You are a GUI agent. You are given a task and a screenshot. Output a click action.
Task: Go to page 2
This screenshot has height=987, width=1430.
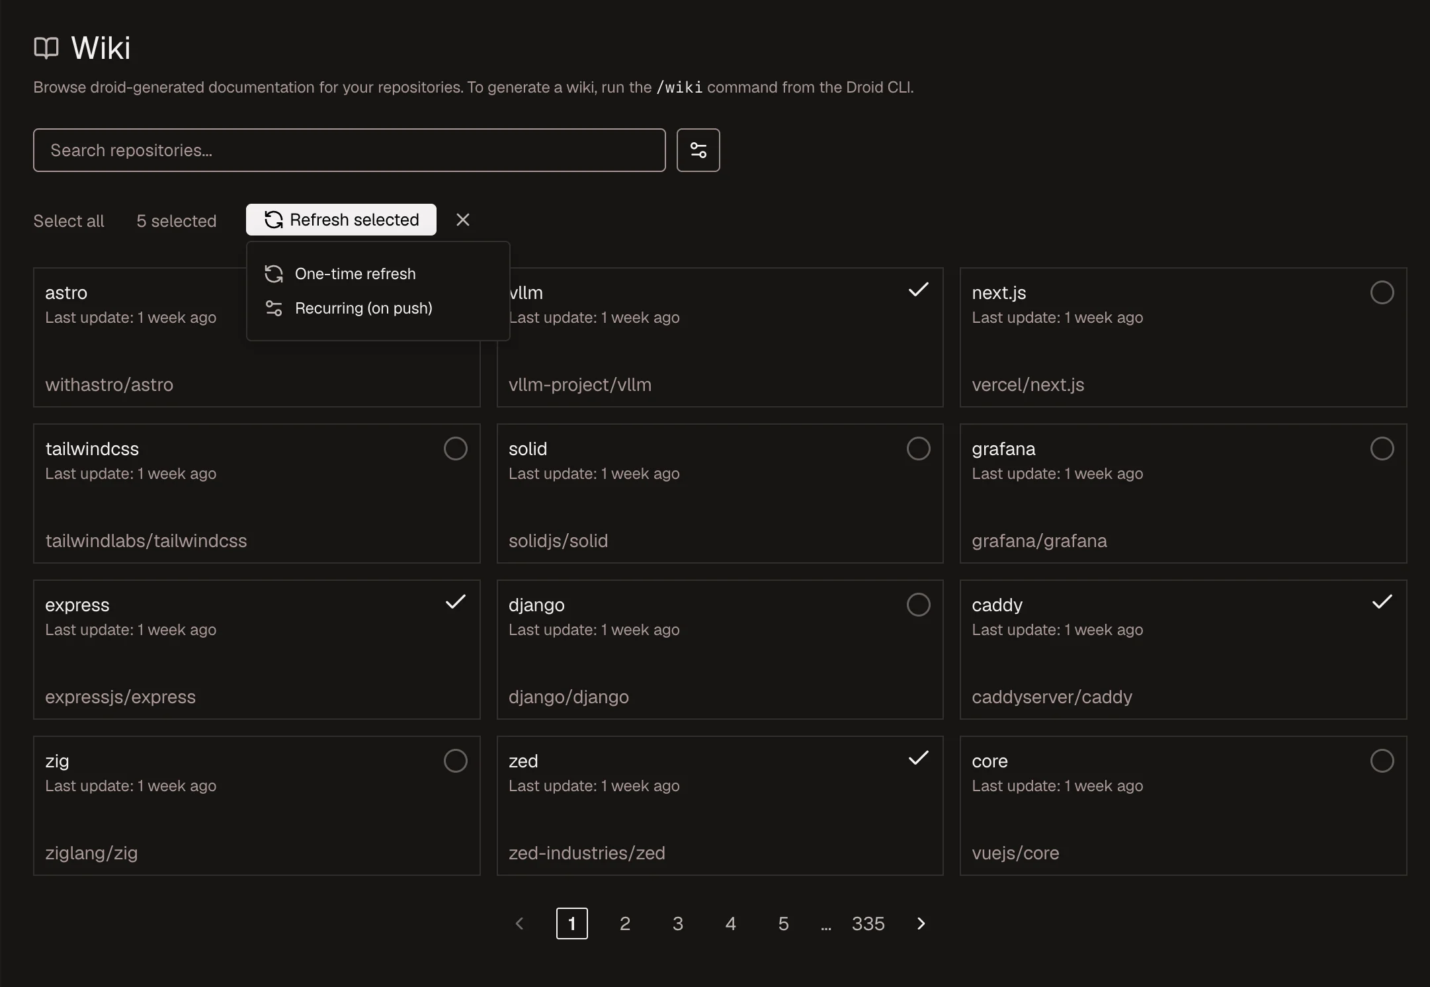pos(624,923)
